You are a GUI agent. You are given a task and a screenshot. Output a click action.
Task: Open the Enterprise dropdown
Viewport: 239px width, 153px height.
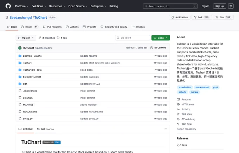98,6
